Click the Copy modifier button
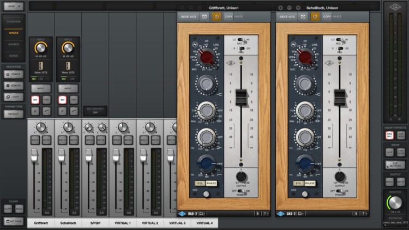The width and height of the screenshot is (409, 230). pos(14,97)
